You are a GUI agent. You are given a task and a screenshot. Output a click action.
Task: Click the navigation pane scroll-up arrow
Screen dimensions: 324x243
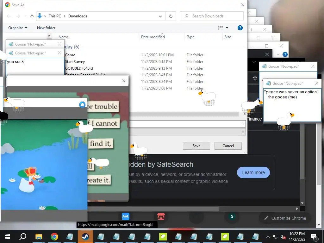49,36
